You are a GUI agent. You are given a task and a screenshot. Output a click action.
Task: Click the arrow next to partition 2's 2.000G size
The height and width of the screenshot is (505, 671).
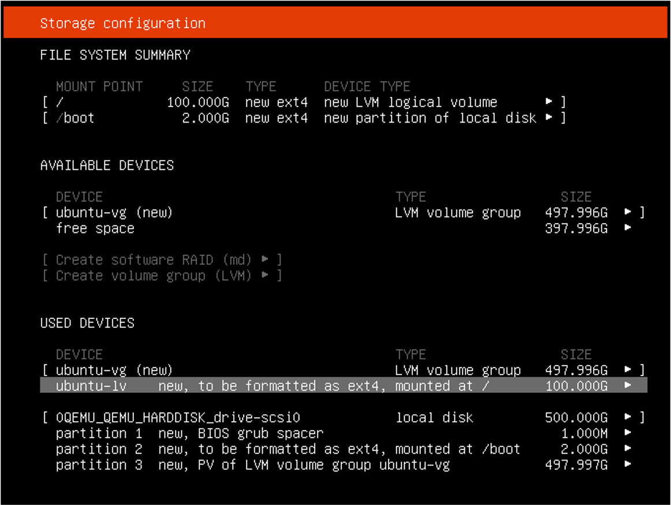pos(628,449)
